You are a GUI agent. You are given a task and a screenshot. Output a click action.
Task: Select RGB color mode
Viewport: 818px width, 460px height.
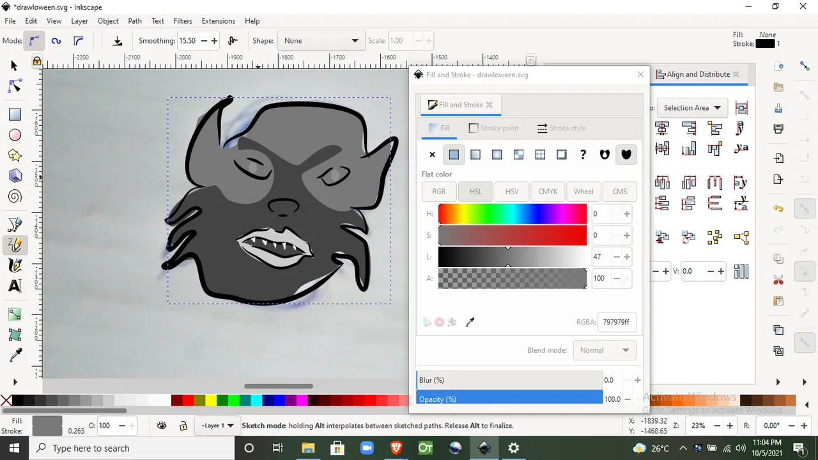(438, 192)
